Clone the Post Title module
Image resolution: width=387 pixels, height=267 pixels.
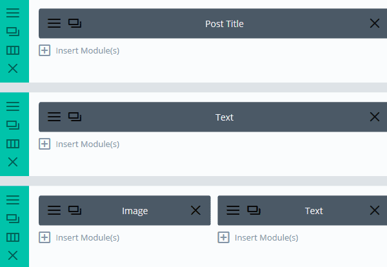coord(75,23)
